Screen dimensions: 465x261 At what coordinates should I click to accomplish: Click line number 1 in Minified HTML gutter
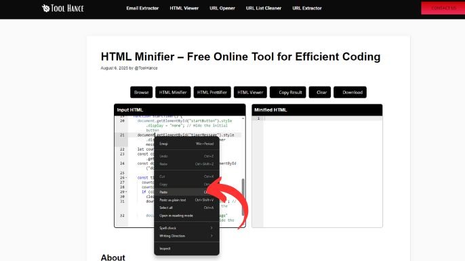258,118
